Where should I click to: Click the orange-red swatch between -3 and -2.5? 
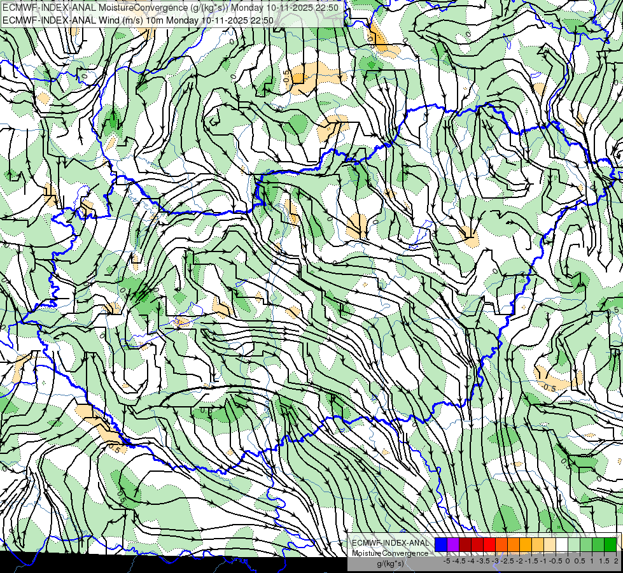[x=501, y=545]
